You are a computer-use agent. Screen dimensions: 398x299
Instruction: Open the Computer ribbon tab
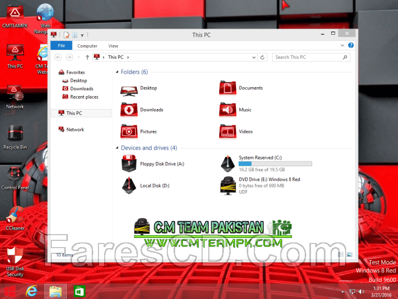pyautogui.click(x=87, y=46)
